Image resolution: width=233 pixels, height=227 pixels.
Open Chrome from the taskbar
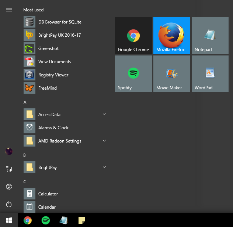coord(28,220)
